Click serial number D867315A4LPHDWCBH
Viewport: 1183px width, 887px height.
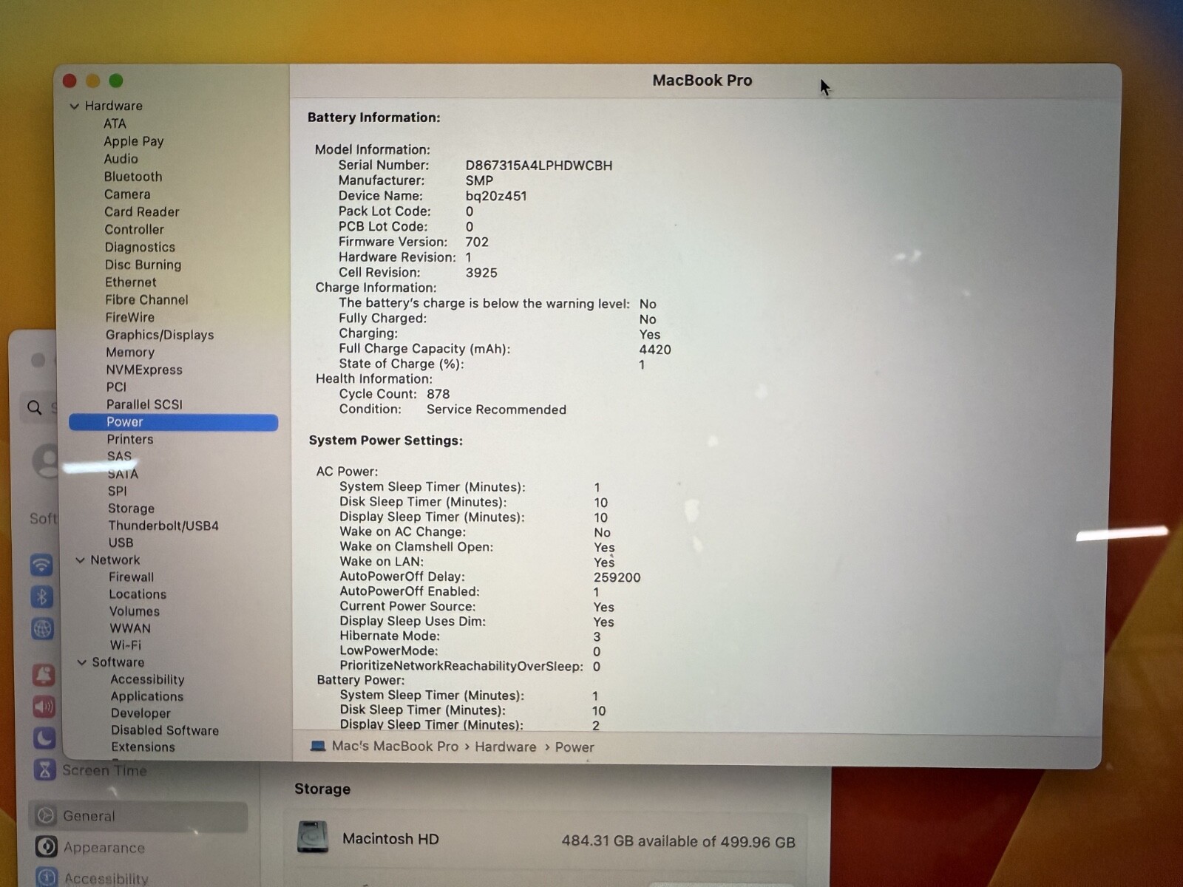[x=539, y=166]
